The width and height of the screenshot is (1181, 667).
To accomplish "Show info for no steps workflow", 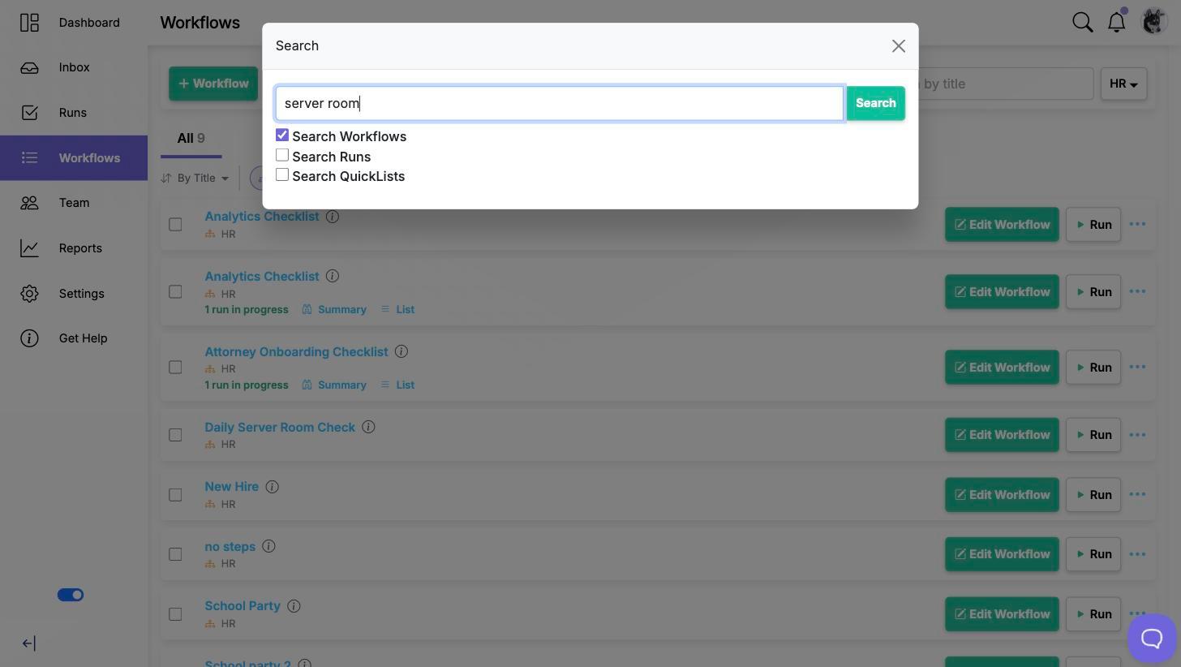I will coord(268,546).
